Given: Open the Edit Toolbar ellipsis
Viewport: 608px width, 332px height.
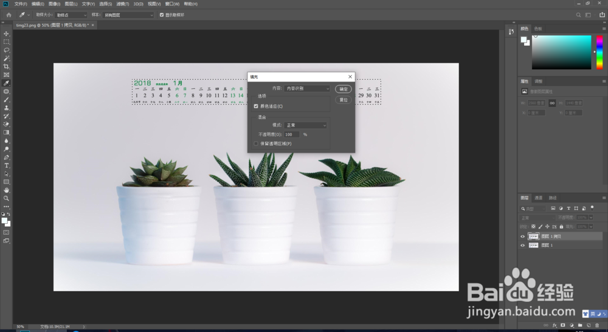Looking at the screenshot, I should click(x=6, y=207).
